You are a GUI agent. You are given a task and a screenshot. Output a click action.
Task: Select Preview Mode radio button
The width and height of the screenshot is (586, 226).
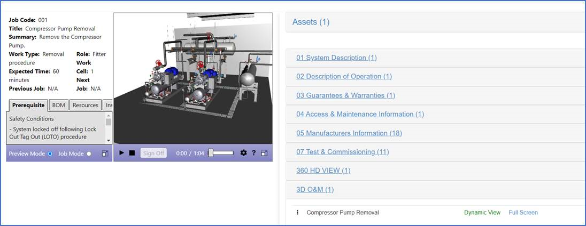coord(50,154)
